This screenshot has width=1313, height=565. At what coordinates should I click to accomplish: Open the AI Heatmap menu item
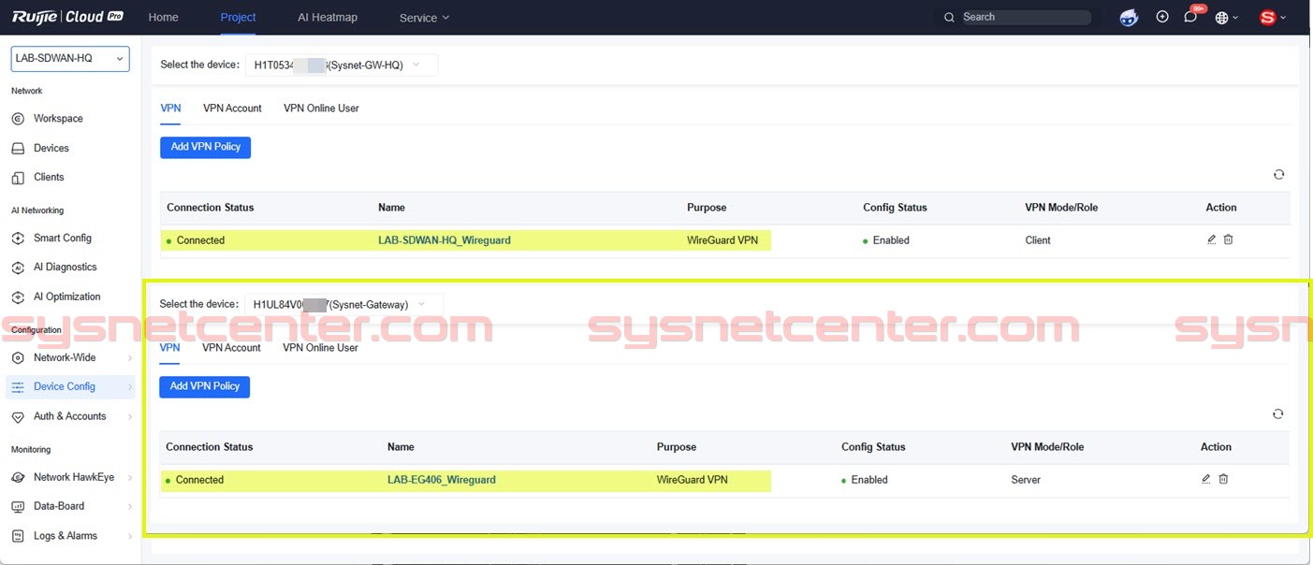[x=327, y=17]
